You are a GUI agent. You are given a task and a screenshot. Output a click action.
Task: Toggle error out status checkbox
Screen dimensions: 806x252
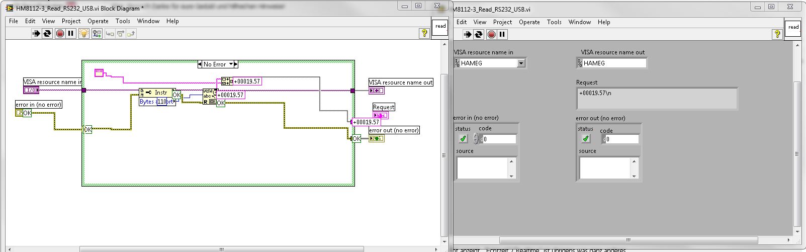(586, 138)
